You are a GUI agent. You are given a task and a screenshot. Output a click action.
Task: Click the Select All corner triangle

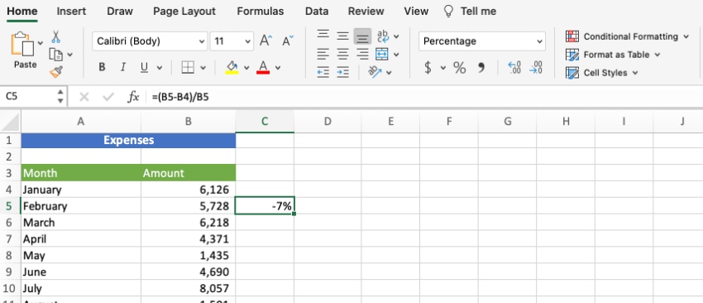click(10, 121)
